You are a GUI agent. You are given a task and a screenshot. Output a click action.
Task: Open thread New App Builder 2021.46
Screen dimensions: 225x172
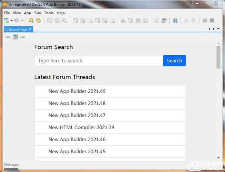[110, 140]
